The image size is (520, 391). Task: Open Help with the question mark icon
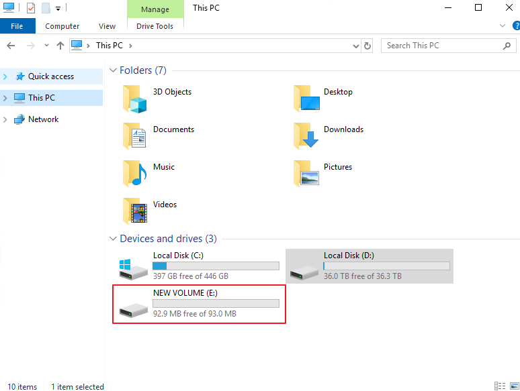point(516,25)
